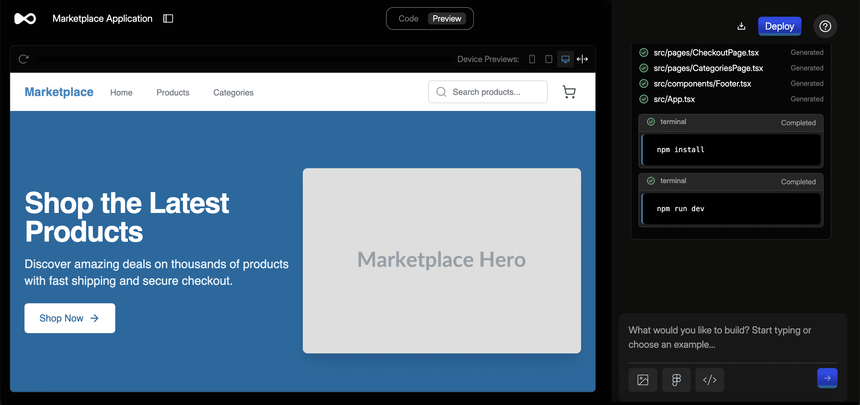Click the code brackets icon in chat
The image size is (860, 405).
709,380
